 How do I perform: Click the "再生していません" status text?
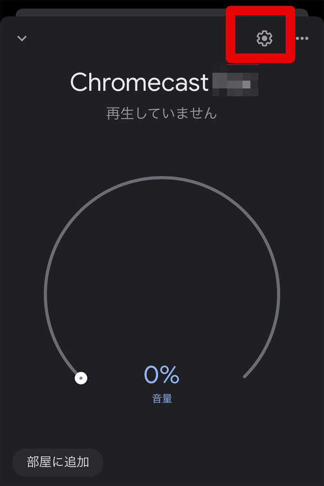(x=162, y=113)
